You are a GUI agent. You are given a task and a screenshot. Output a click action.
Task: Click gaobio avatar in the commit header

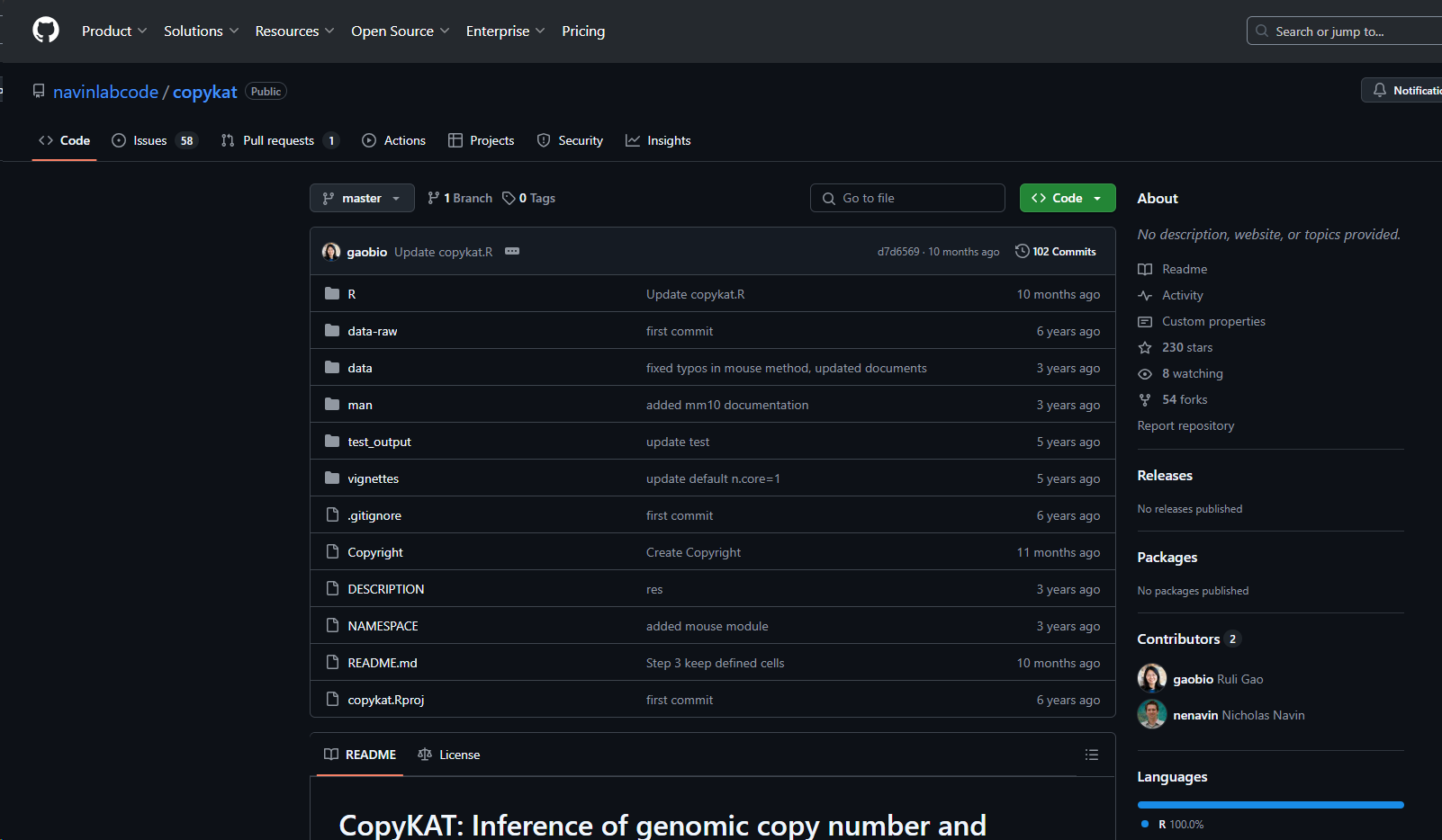[331, 251]
